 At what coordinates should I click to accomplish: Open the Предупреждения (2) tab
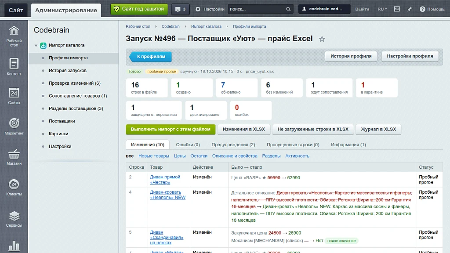(x=233, y=145)
